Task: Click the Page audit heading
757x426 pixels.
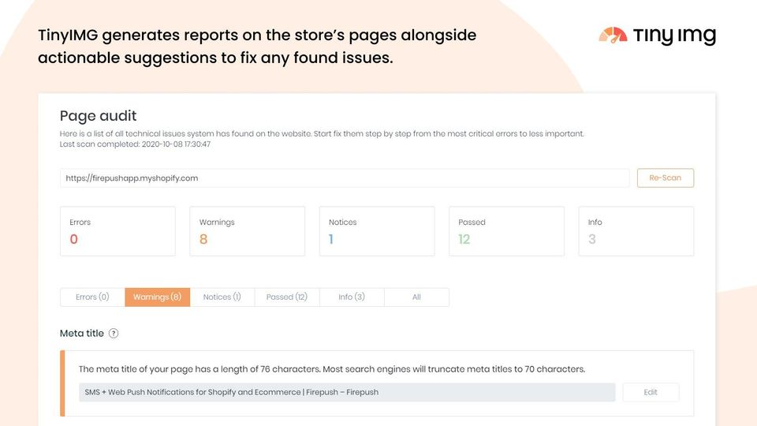Action: pyautogui.click(x=99, y=116)
